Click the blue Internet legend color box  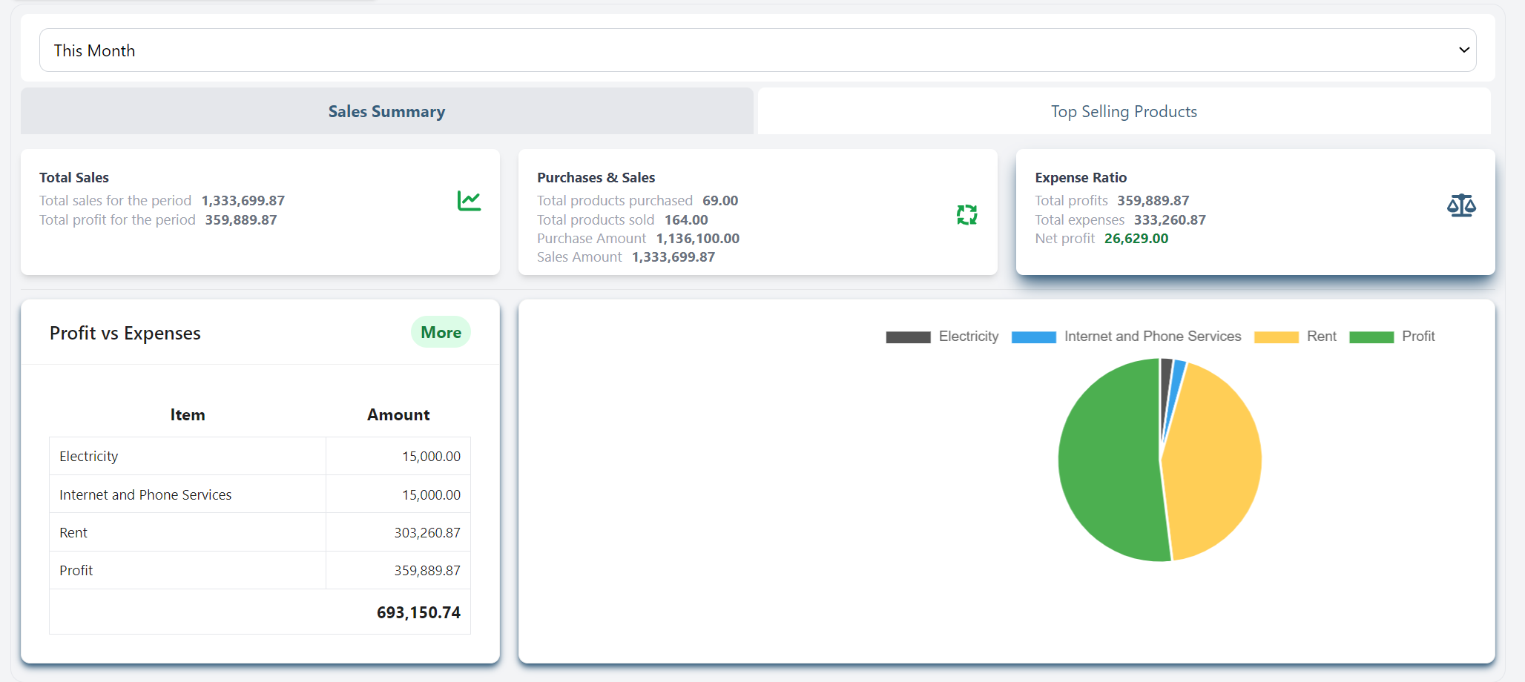(1033, 337)
